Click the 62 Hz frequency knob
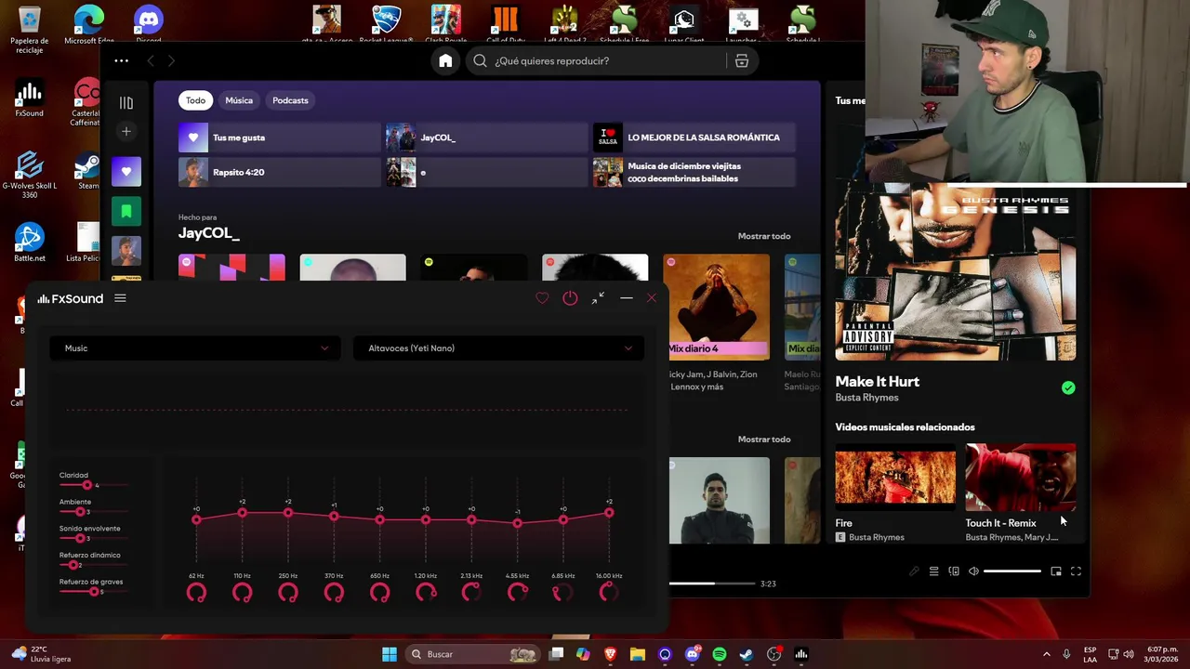 [196, 593]
